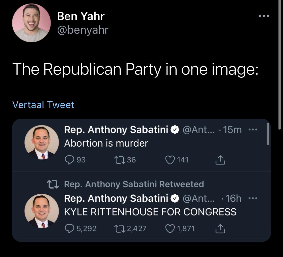The height and width of the screenshot is (257, 283).
Task: Click the 'Rep. Anthony Sabatini Retweeted' label
Action: pyautogui.click(x=134, y=184)
